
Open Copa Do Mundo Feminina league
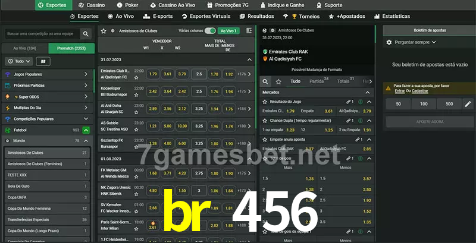point(47,209)
